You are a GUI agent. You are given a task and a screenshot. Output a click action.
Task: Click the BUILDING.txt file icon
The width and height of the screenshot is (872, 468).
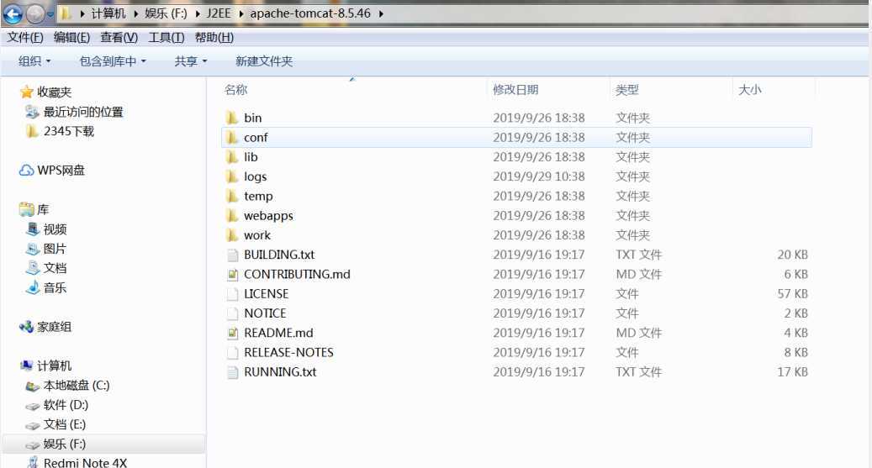click(232, 255)
